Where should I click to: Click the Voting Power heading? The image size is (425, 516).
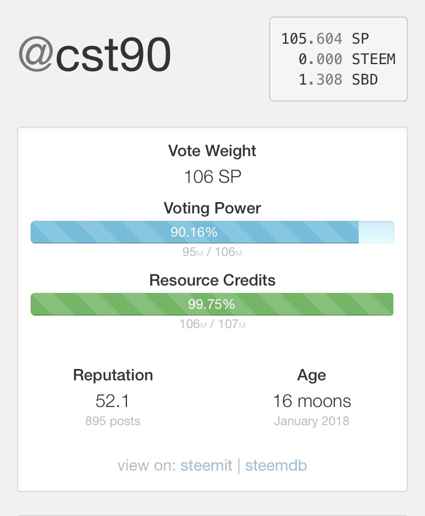pyautogui.click(x=212, y=208)
